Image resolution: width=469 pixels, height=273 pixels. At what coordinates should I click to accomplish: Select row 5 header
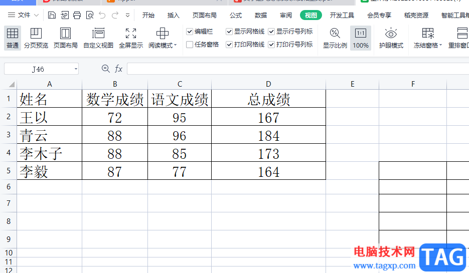point(9,170)
